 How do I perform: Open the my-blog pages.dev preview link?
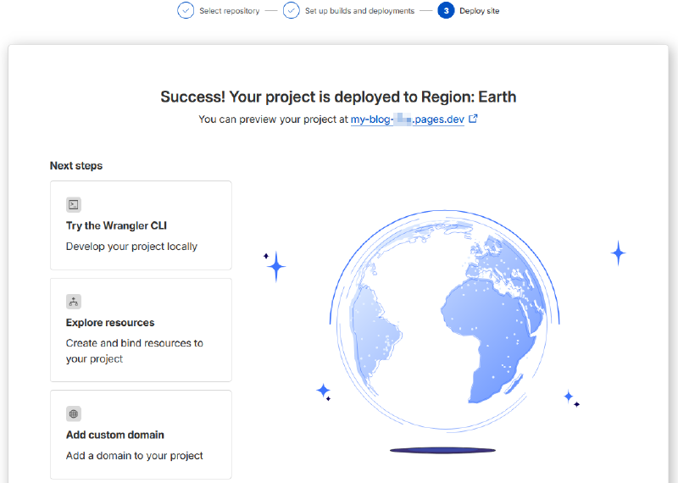(407, 119)
